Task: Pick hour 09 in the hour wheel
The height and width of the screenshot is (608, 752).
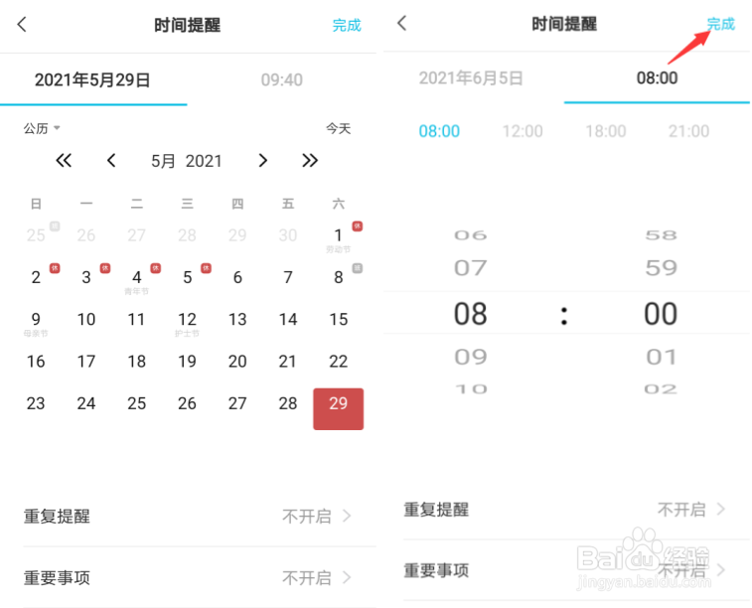Action: click(x=471, y=358)
